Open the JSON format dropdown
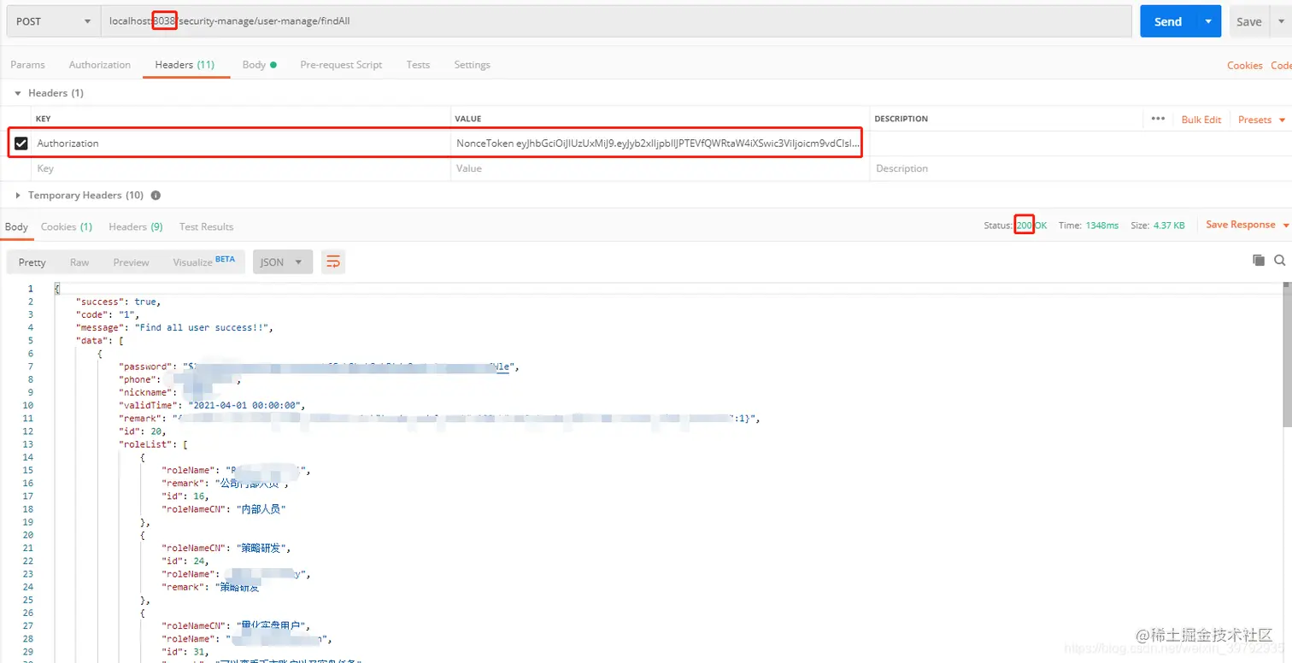This screenshot has height=663, width=1292. click(283, 262)
